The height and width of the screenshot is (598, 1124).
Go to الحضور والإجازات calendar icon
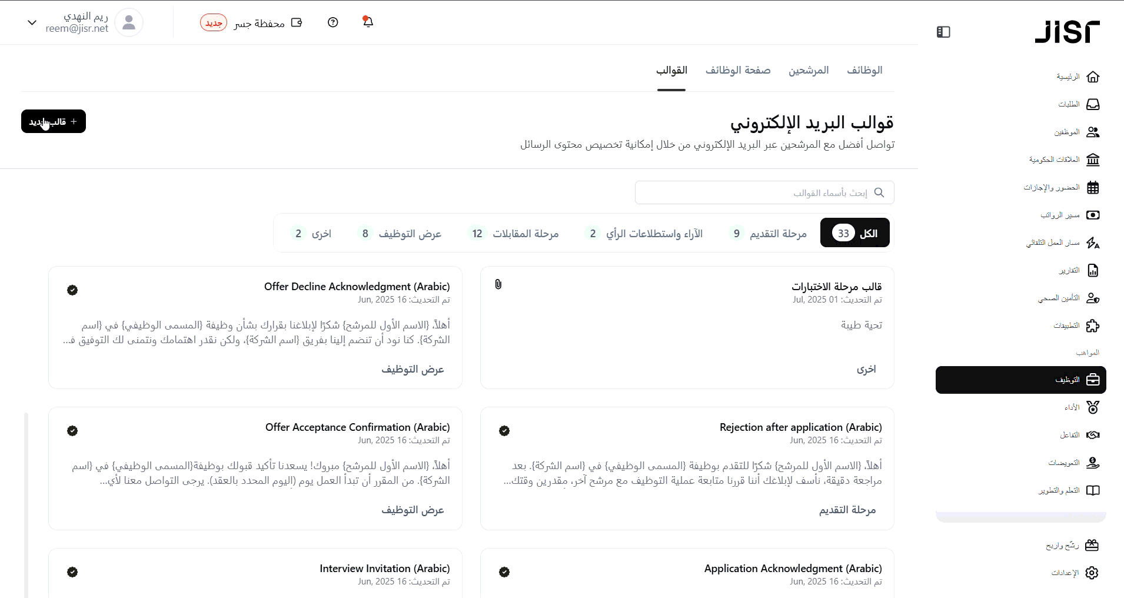point(1093,188)
